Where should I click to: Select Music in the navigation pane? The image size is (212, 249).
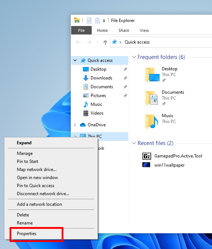96,104
